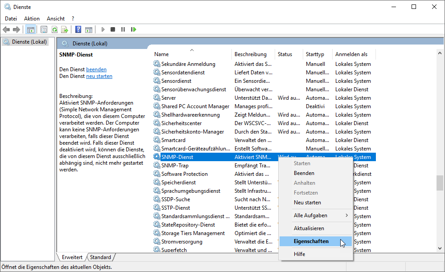Click the Forward arrow toolbar icon

click(16, 29)
